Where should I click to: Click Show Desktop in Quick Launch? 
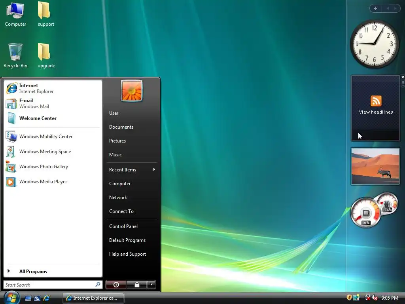(28, 298)
